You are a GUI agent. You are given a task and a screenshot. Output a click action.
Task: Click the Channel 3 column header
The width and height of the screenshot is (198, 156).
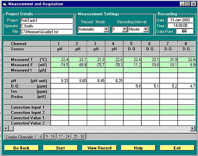pyautogui.click(x=96, y=44)
